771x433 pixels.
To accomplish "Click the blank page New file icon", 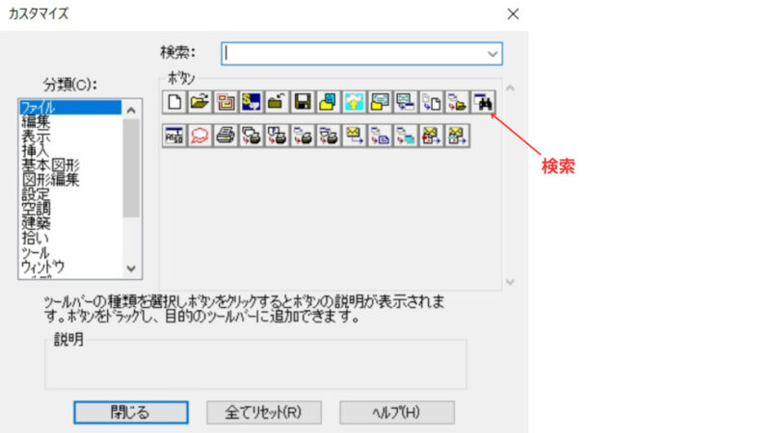I will (174, 102).
